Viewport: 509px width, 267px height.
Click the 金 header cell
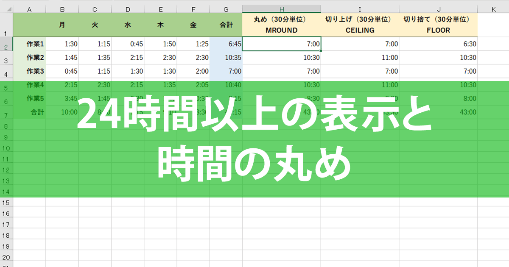(x=193, y=25)
